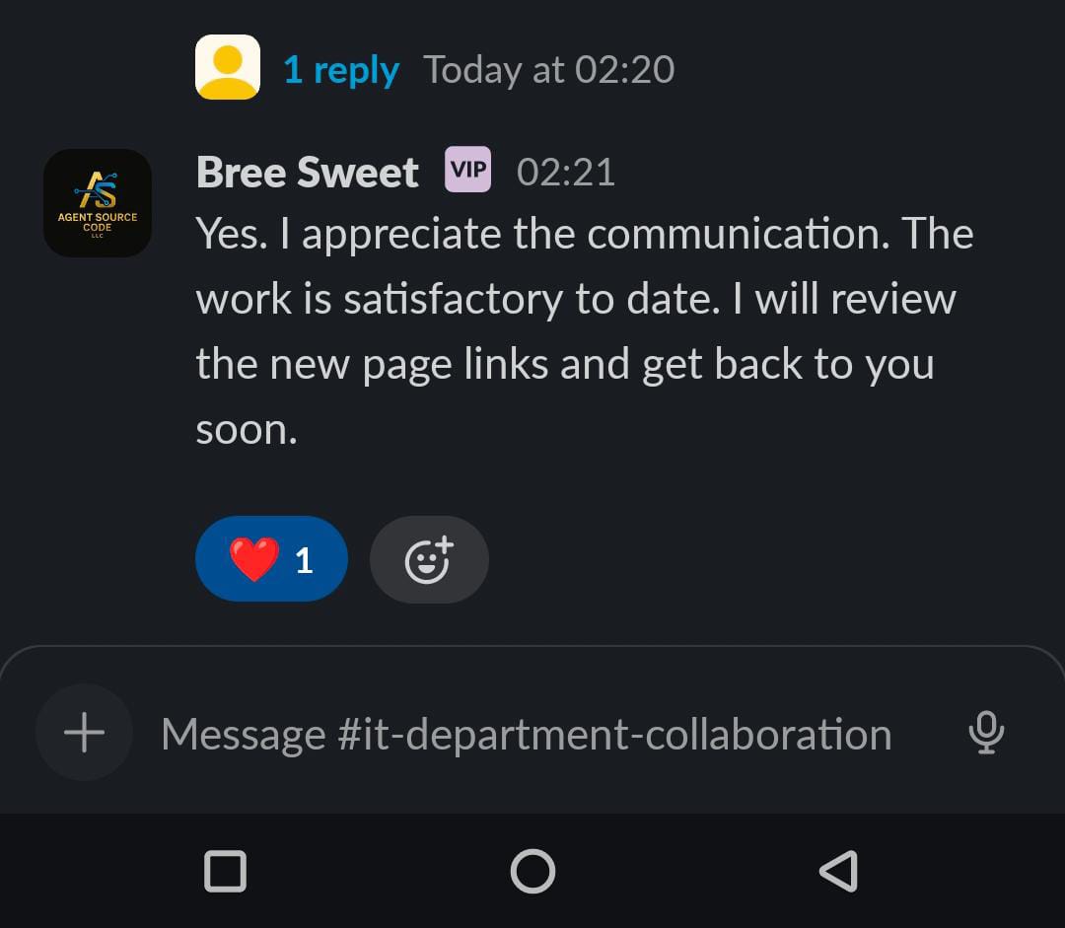The width and height of the screenshot is (1065, 928).
Task: Tap the yellow replier avatar thumbnail
Action: pyautogui.click(x=228, y=67)
